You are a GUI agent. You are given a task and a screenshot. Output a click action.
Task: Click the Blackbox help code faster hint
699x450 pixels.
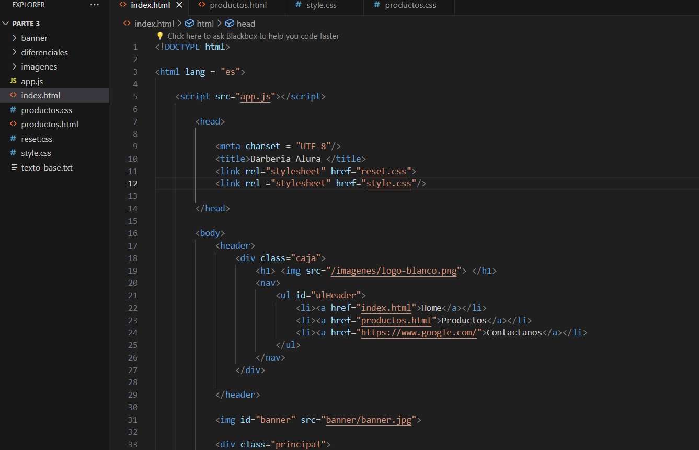[x=253, y=36]
